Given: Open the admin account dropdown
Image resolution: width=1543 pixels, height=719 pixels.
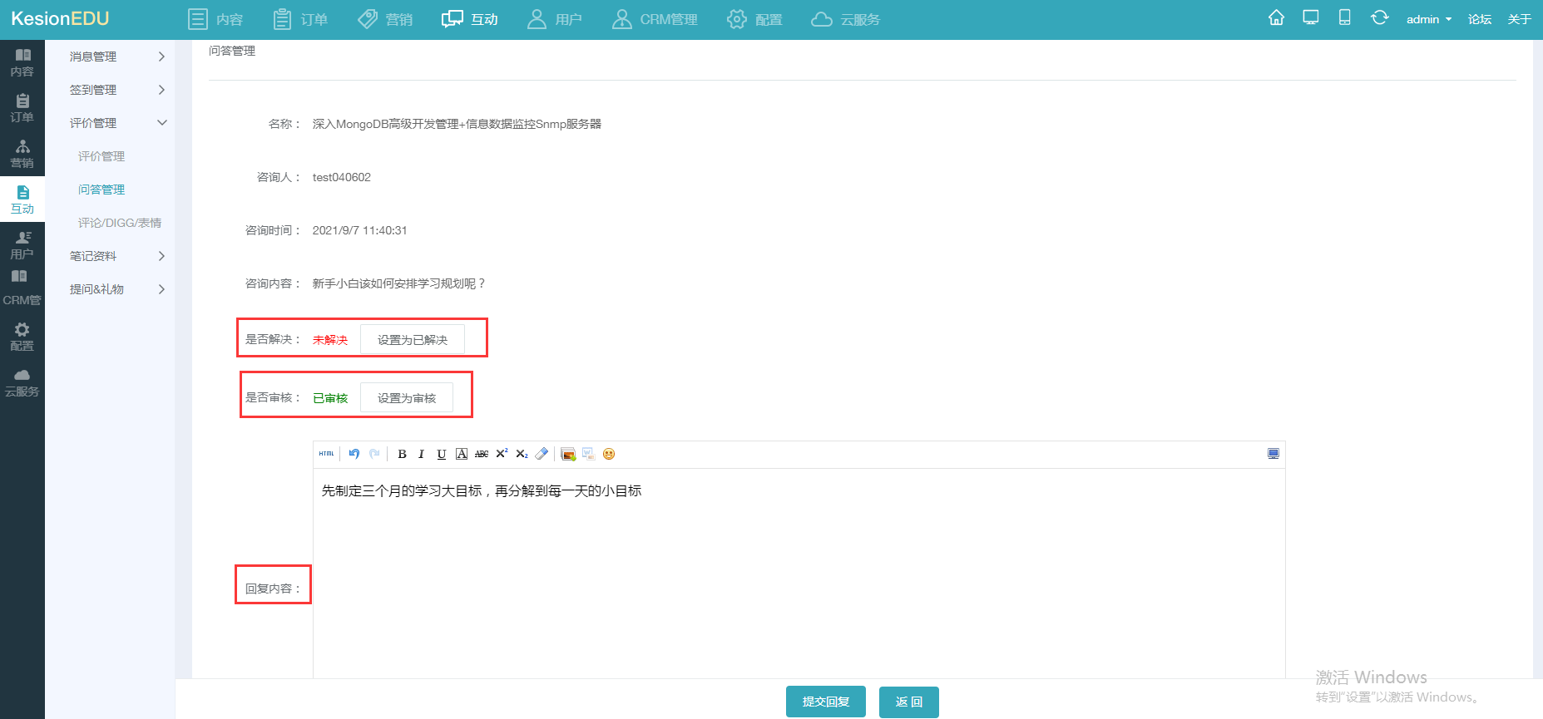Looking at the screenshot, I should (x=1428, y=19).
